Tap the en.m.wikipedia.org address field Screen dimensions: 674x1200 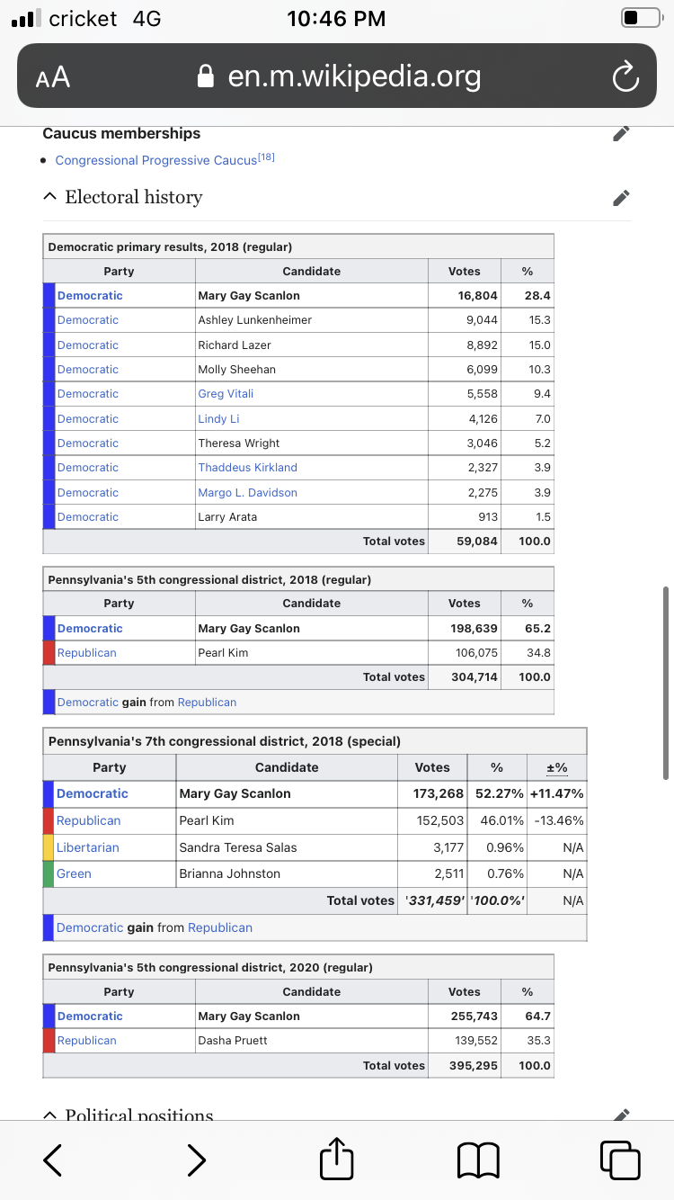337,76
